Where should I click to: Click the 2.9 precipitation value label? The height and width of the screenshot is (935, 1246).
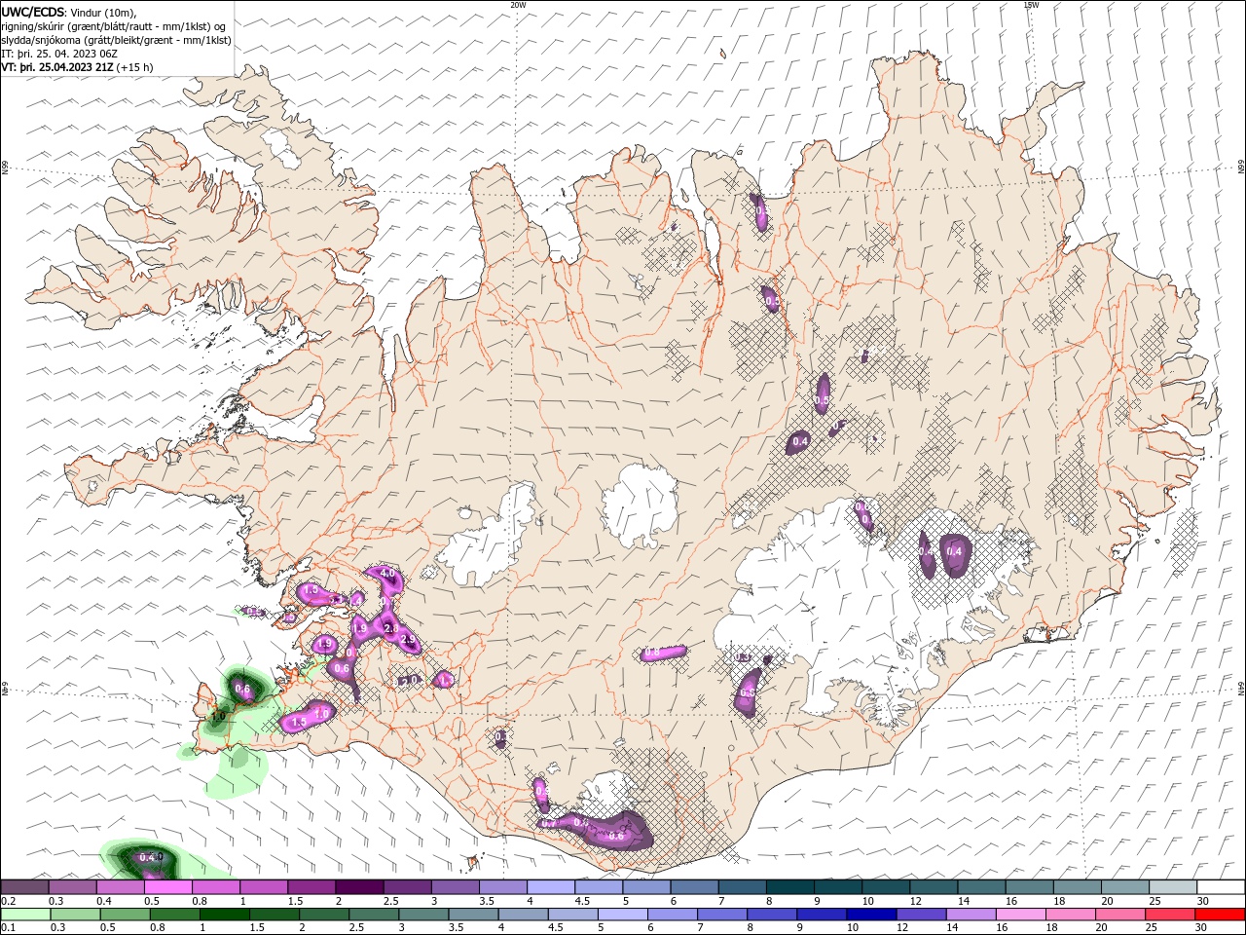(x=409, y=640)
